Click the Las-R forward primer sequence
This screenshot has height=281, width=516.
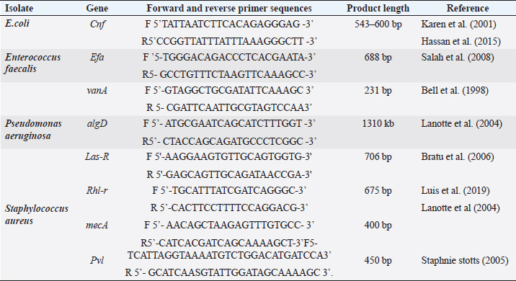click(x=229, y=156)
